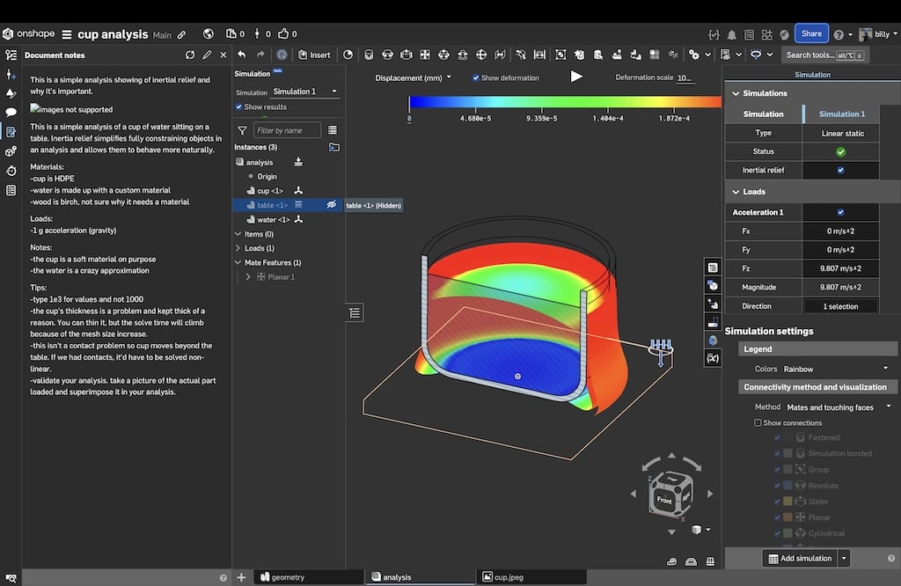Open the Displacement (mm) result type dropdown
The image size is (901, 586).
tap(414, 77)
